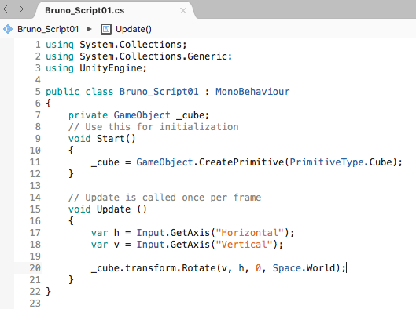Open the Bruno_Script01 class breadcrumb

click(48, 29)
